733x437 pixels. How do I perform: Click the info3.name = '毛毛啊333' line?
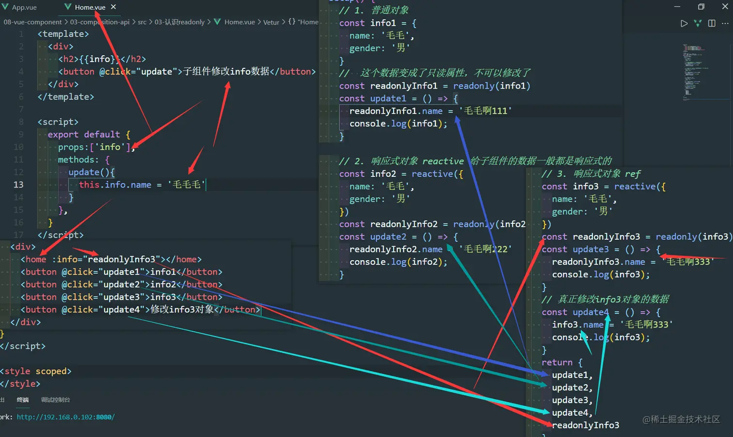coord(613,325)
